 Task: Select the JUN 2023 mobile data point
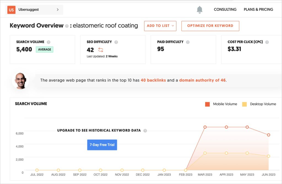268,135
